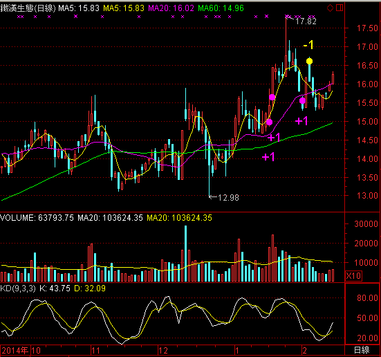Click 14.00 on the price axis

click(367, 159)
